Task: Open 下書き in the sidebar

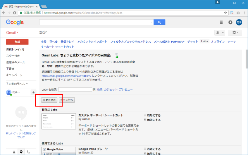Action: coord(10,69)
